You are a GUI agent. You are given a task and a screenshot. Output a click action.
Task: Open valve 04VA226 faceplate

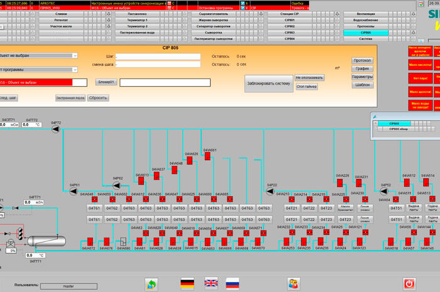(339, 183)
